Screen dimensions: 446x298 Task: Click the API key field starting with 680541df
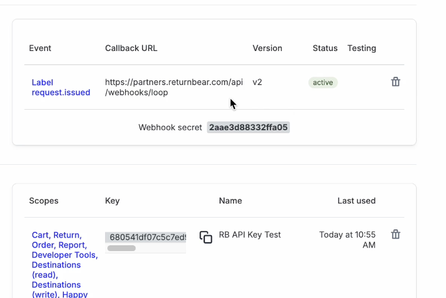click(x=147, y=238)
